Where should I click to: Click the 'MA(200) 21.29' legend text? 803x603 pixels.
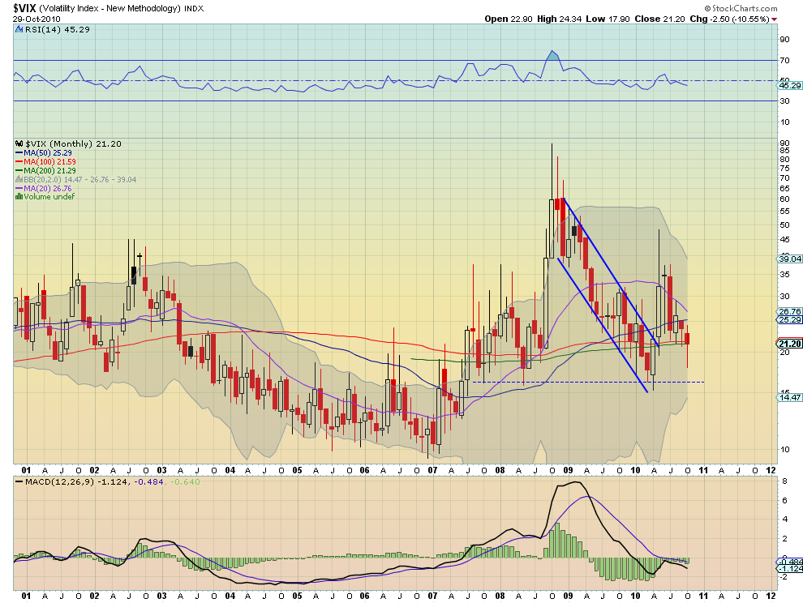(x=49, y=170)
